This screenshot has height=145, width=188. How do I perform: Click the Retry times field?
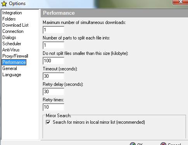(53, 107)
